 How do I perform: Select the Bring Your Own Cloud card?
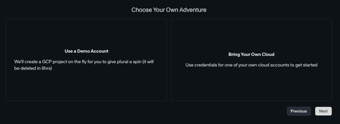pyautogui.click(x=251, y=60)
